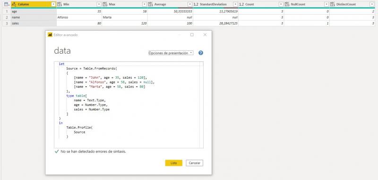
Task: Open the Max column filter dropdown
Action: point(145,4)
